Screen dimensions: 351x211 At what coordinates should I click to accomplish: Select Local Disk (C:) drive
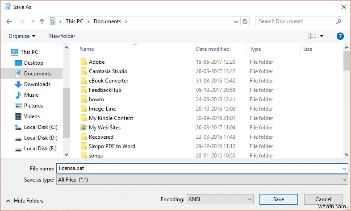41,127
